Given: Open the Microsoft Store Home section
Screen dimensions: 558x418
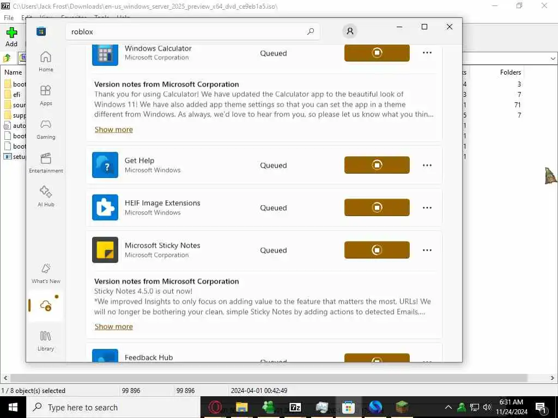Looking at the screenshot, I should [x=46, y=61].
